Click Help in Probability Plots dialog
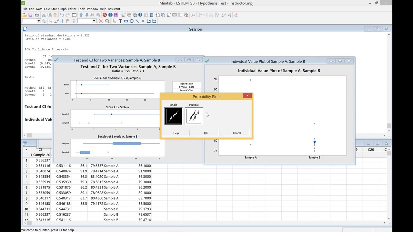Screen dimensions: 413x232 click(176, 133)
